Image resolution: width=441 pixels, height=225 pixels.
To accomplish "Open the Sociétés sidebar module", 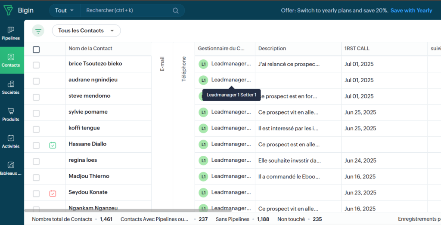I will click(11, 87).
